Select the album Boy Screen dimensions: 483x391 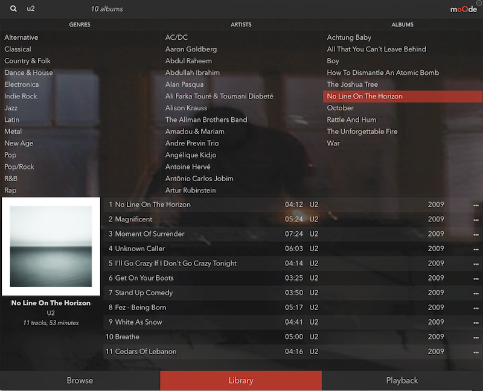click(333, 61)
